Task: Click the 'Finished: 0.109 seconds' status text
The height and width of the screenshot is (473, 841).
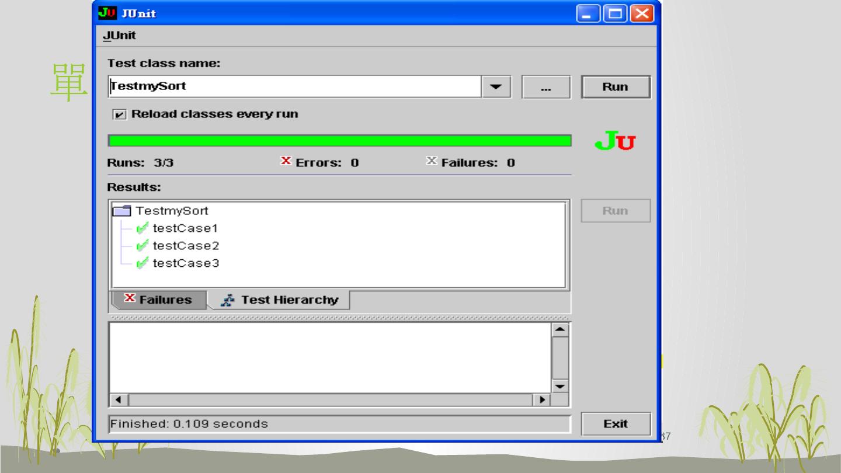Action: pos(189,424)
